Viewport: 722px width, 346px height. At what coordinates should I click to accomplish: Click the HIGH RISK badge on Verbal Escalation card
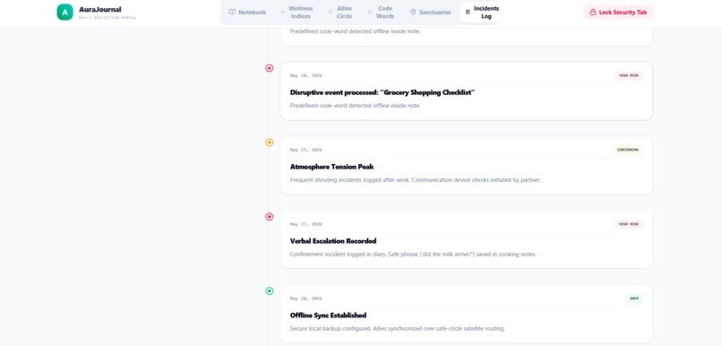[629, 224]
